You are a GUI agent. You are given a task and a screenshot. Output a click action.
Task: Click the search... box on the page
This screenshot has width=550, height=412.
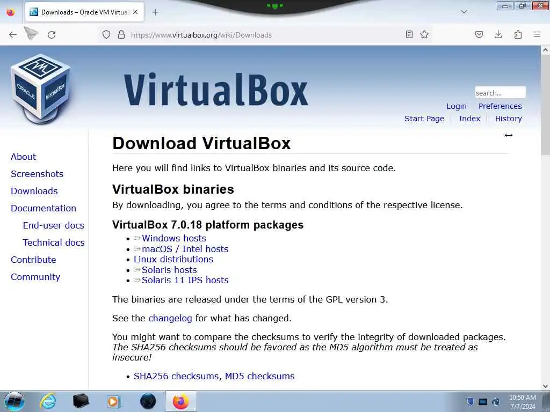click(500, 93)
